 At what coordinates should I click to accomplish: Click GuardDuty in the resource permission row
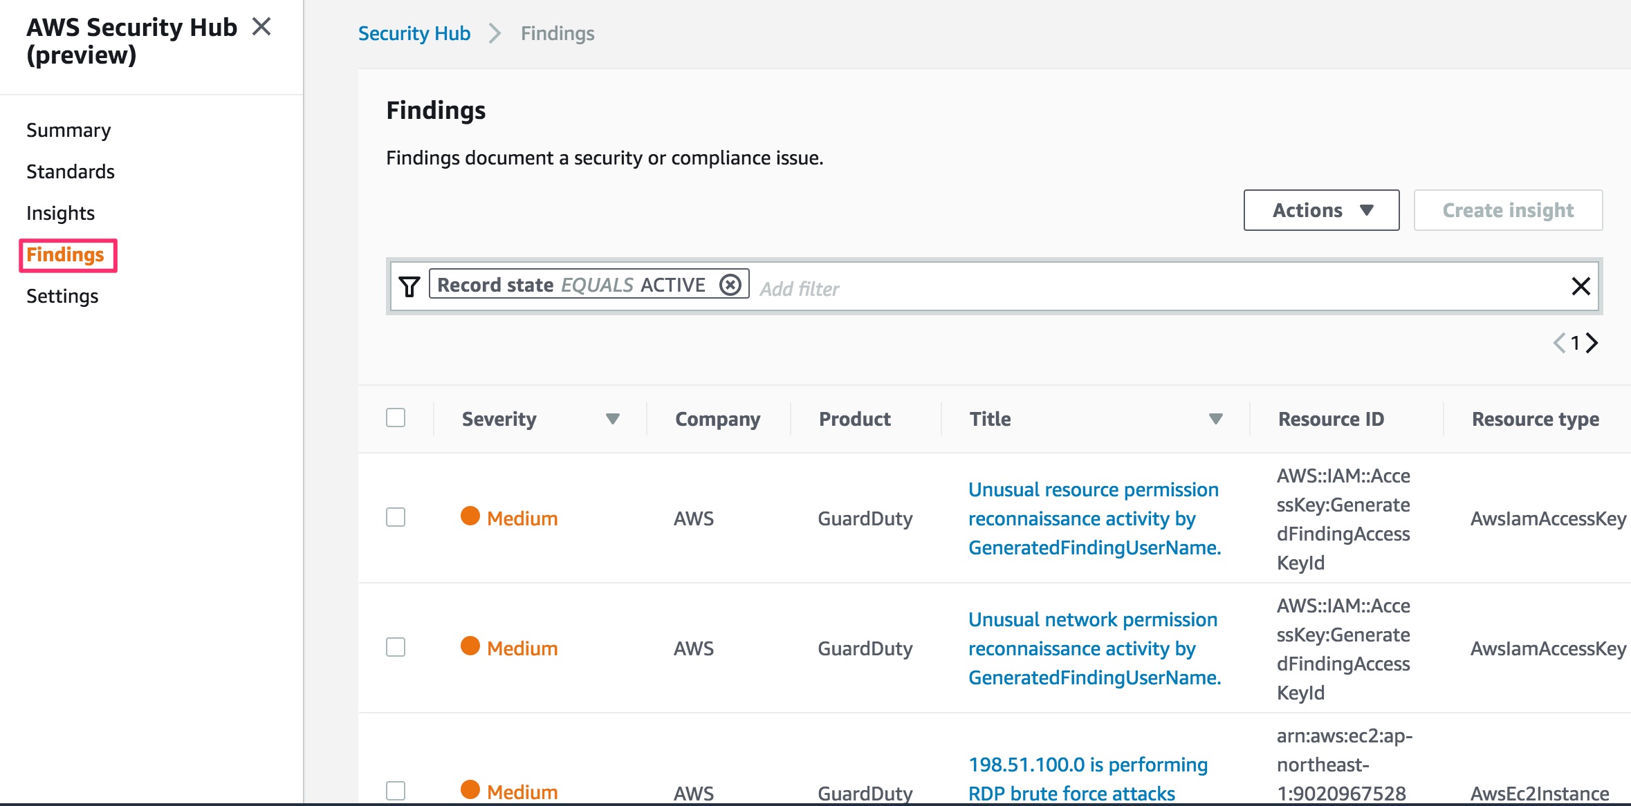865,518
